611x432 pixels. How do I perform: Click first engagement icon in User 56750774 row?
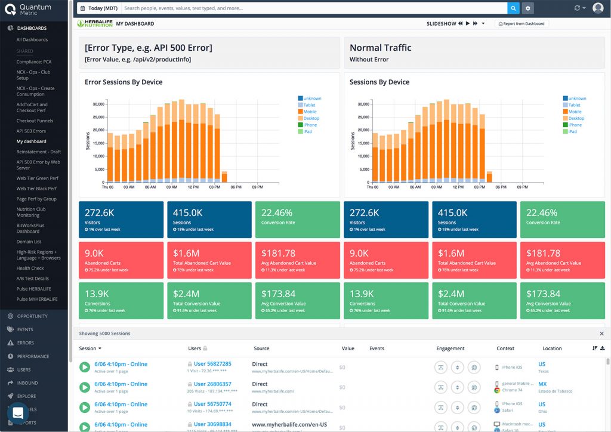[x=441, y=408]
